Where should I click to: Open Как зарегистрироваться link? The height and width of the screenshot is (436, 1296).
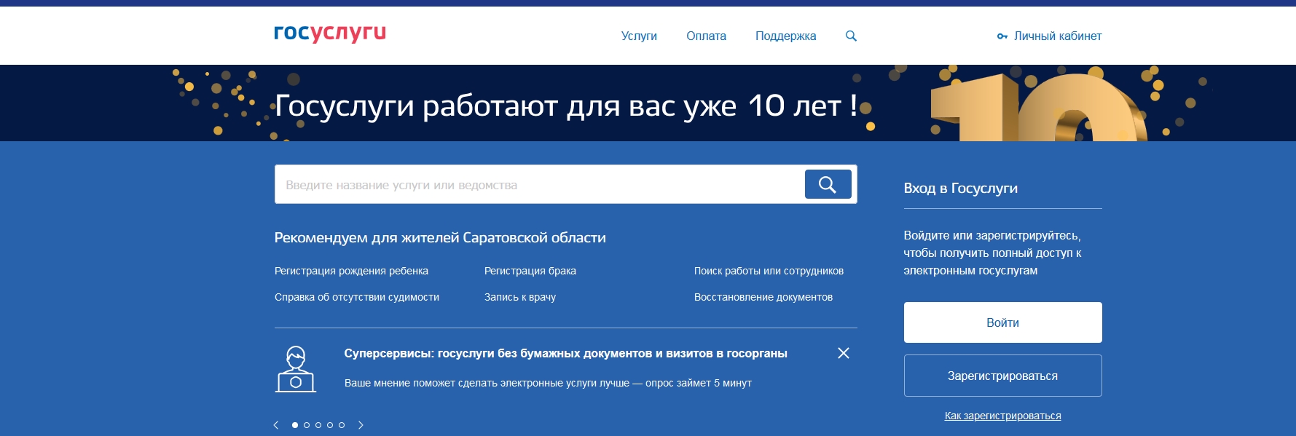point(1002,416)
